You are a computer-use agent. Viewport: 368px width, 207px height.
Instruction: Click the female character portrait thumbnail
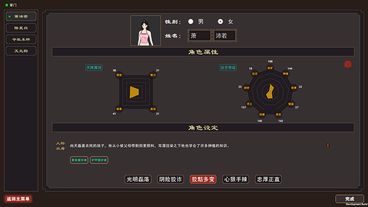(x=146, y=31)
